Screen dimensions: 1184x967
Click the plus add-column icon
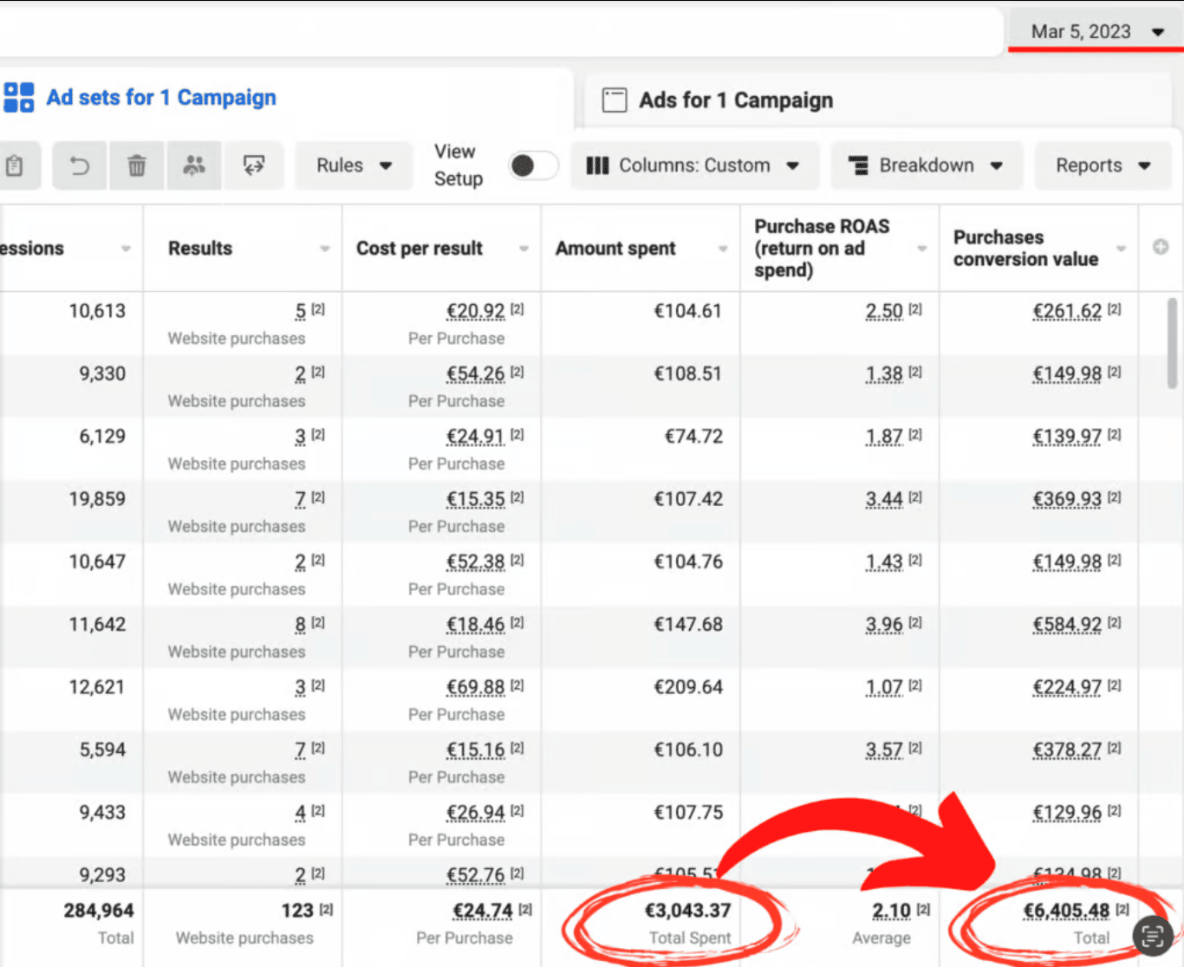coord(1161,248)
